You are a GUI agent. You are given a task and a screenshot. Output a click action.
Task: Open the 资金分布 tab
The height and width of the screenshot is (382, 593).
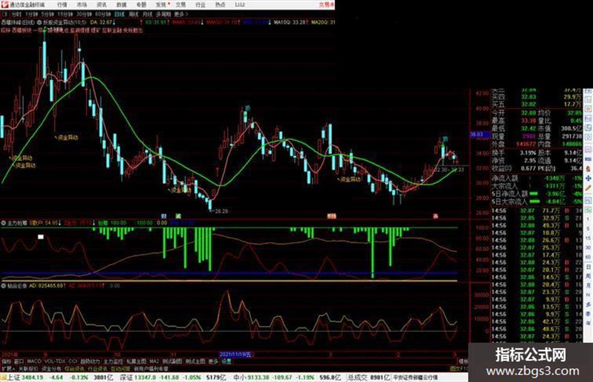(51, 368)
